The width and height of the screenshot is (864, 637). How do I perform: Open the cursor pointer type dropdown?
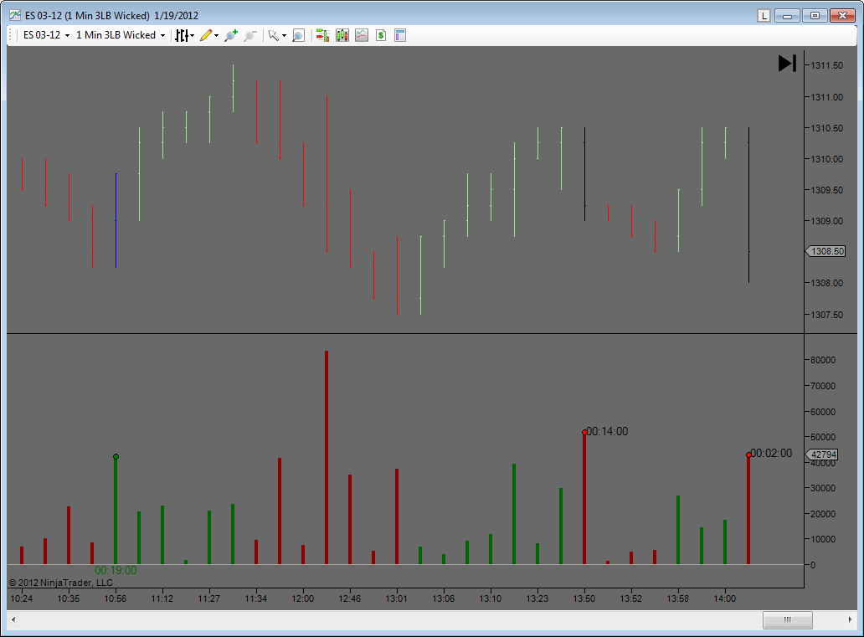tap(276, 36)
